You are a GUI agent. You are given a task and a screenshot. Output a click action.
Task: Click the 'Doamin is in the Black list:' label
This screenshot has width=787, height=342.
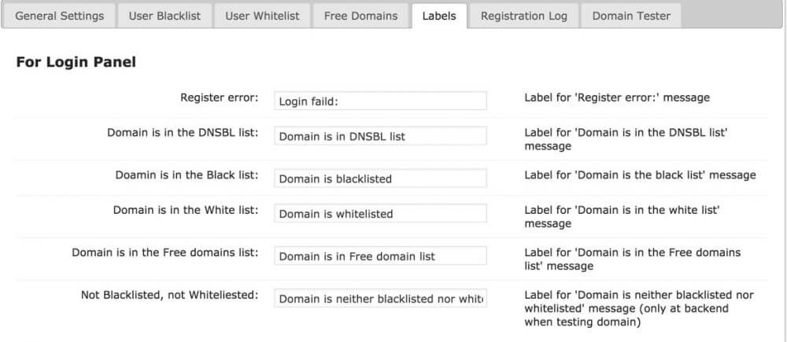[185, 175]
